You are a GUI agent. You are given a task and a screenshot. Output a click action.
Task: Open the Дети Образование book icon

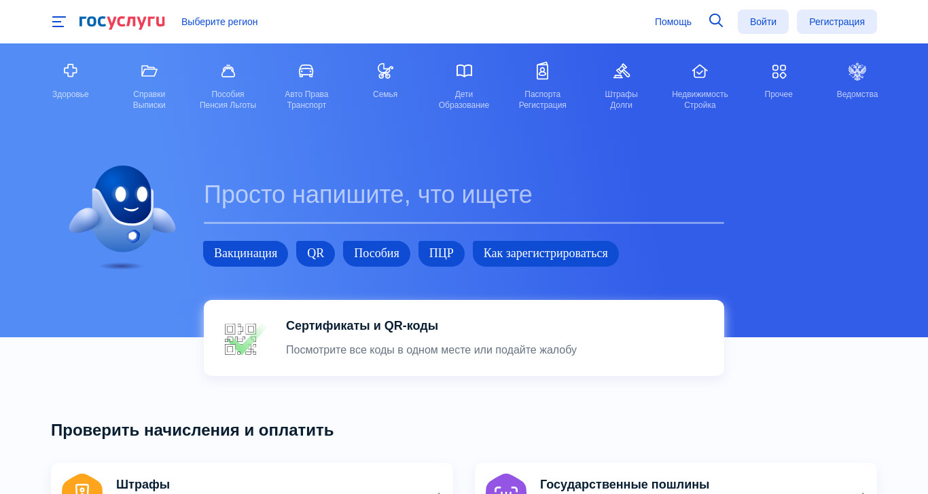coord(464,71)
